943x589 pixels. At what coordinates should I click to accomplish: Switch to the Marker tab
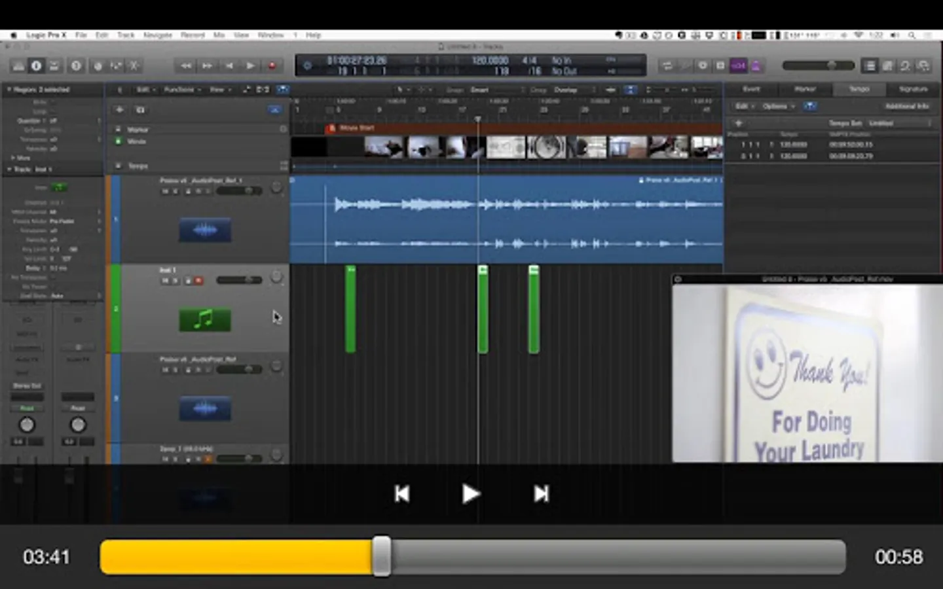pyautogui.click(x=805, y=89)
